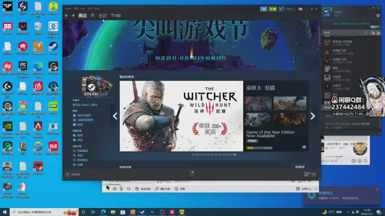Open the 巫师 3：狂猎 title link
This screenshot has height=216, width=385.
click(260, 88)
